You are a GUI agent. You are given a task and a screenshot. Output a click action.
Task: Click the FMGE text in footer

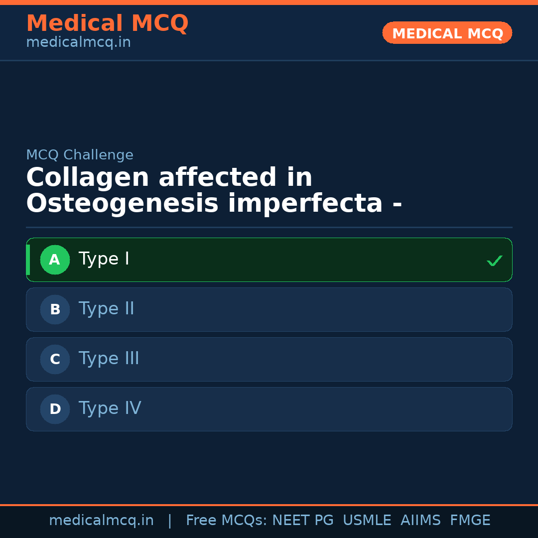tap(470, 521)
